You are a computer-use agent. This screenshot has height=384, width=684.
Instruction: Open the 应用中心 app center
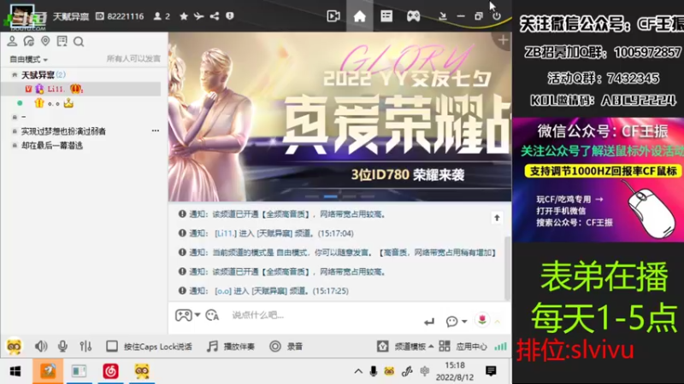click(463, 346)
